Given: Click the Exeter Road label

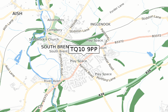Looking at the screenshot, I should click(x=108, y=62).
